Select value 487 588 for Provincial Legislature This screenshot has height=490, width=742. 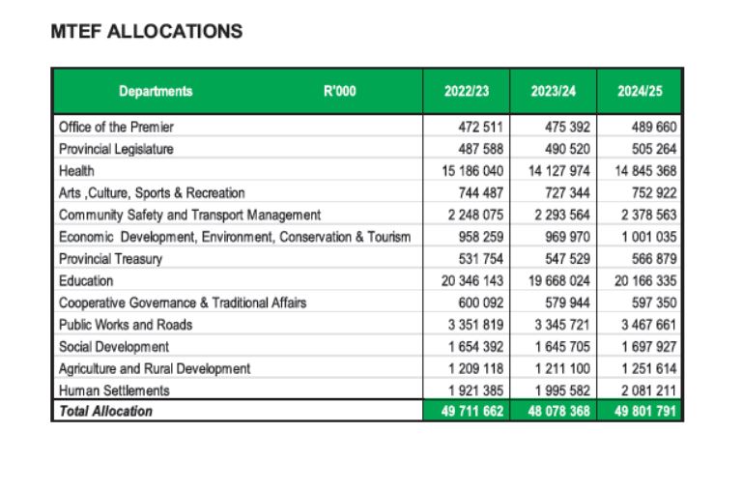point(480,149)
